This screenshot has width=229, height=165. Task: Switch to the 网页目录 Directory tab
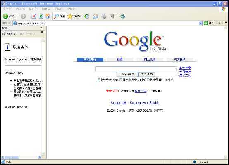click(180, 59)
